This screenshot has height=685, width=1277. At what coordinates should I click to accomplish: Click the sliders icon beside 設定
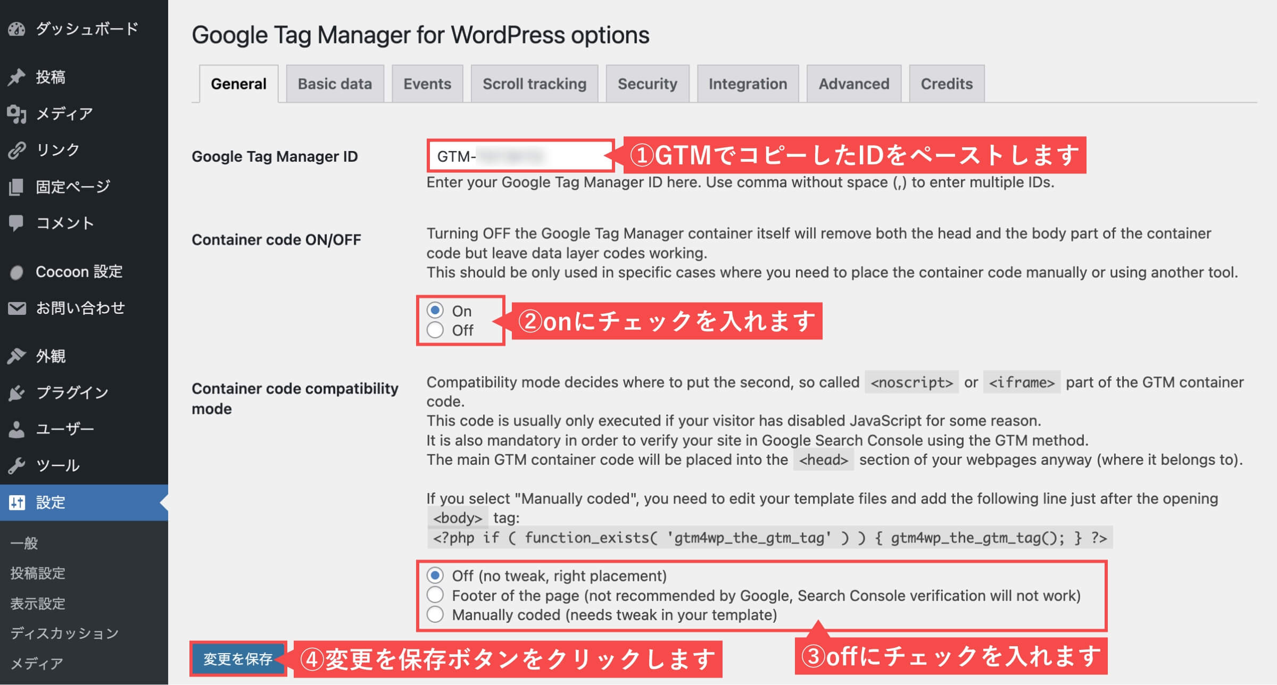[x=16, y=503]
